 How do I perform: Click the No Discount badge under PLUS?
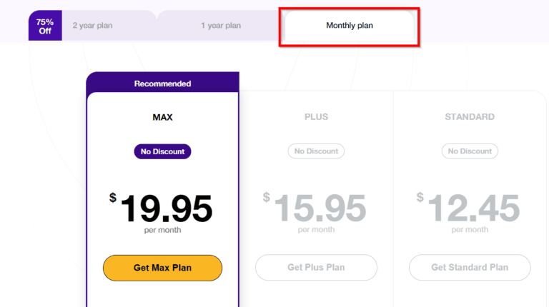click(316, 151)
